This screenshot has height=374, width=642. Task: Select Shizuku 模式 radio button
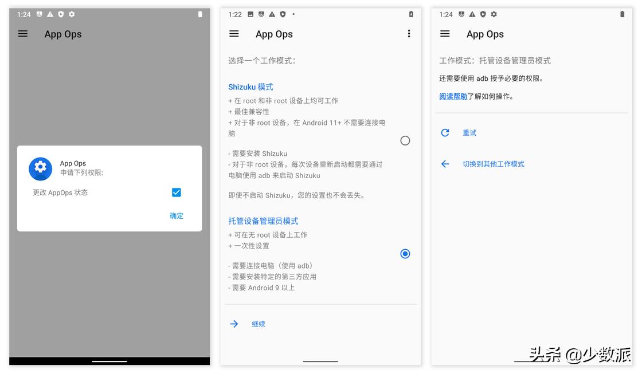coord(405,141)
